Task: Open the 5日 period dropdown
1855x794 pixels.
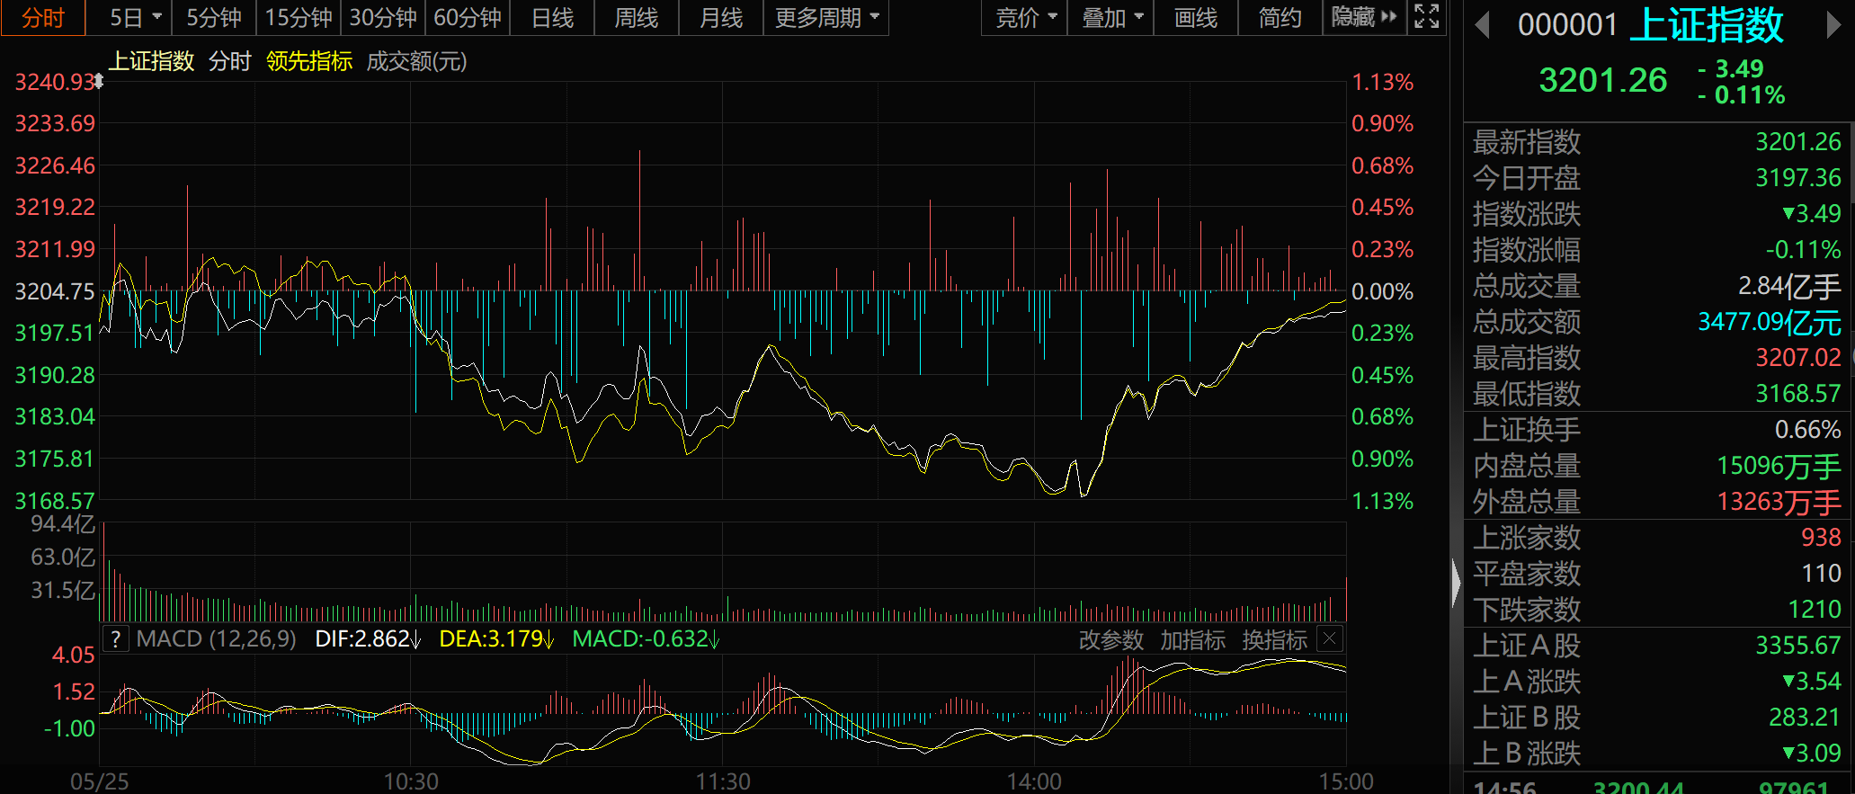Action: pos(135,18)
